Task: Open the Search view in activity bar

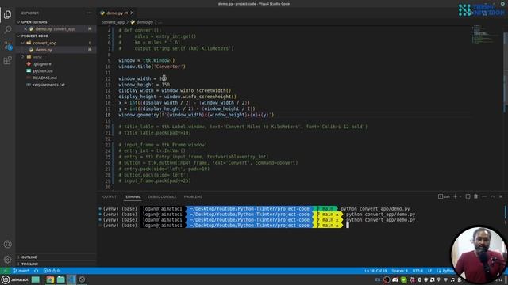Action: click(x=7, y=30)
